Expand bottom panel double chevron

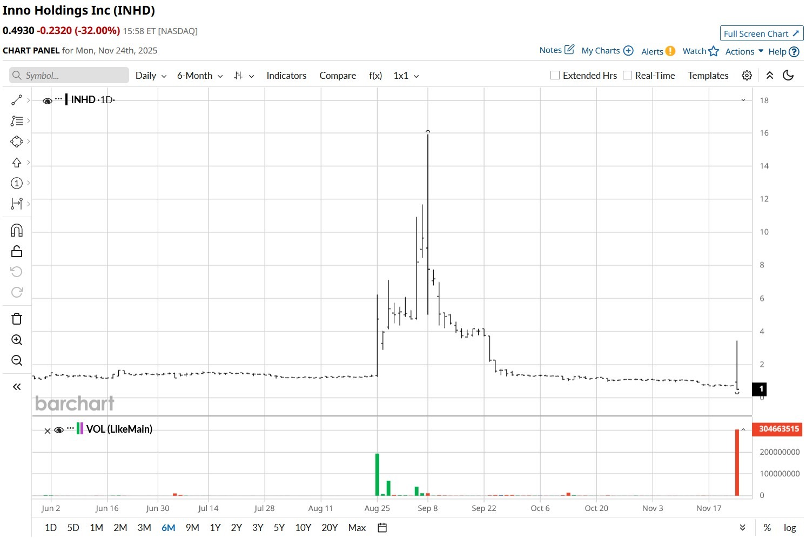point(743,528)
